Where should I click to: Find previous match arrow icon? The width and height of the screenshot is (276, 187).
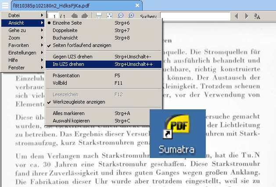pyautogui.click(x=237, y=16)
